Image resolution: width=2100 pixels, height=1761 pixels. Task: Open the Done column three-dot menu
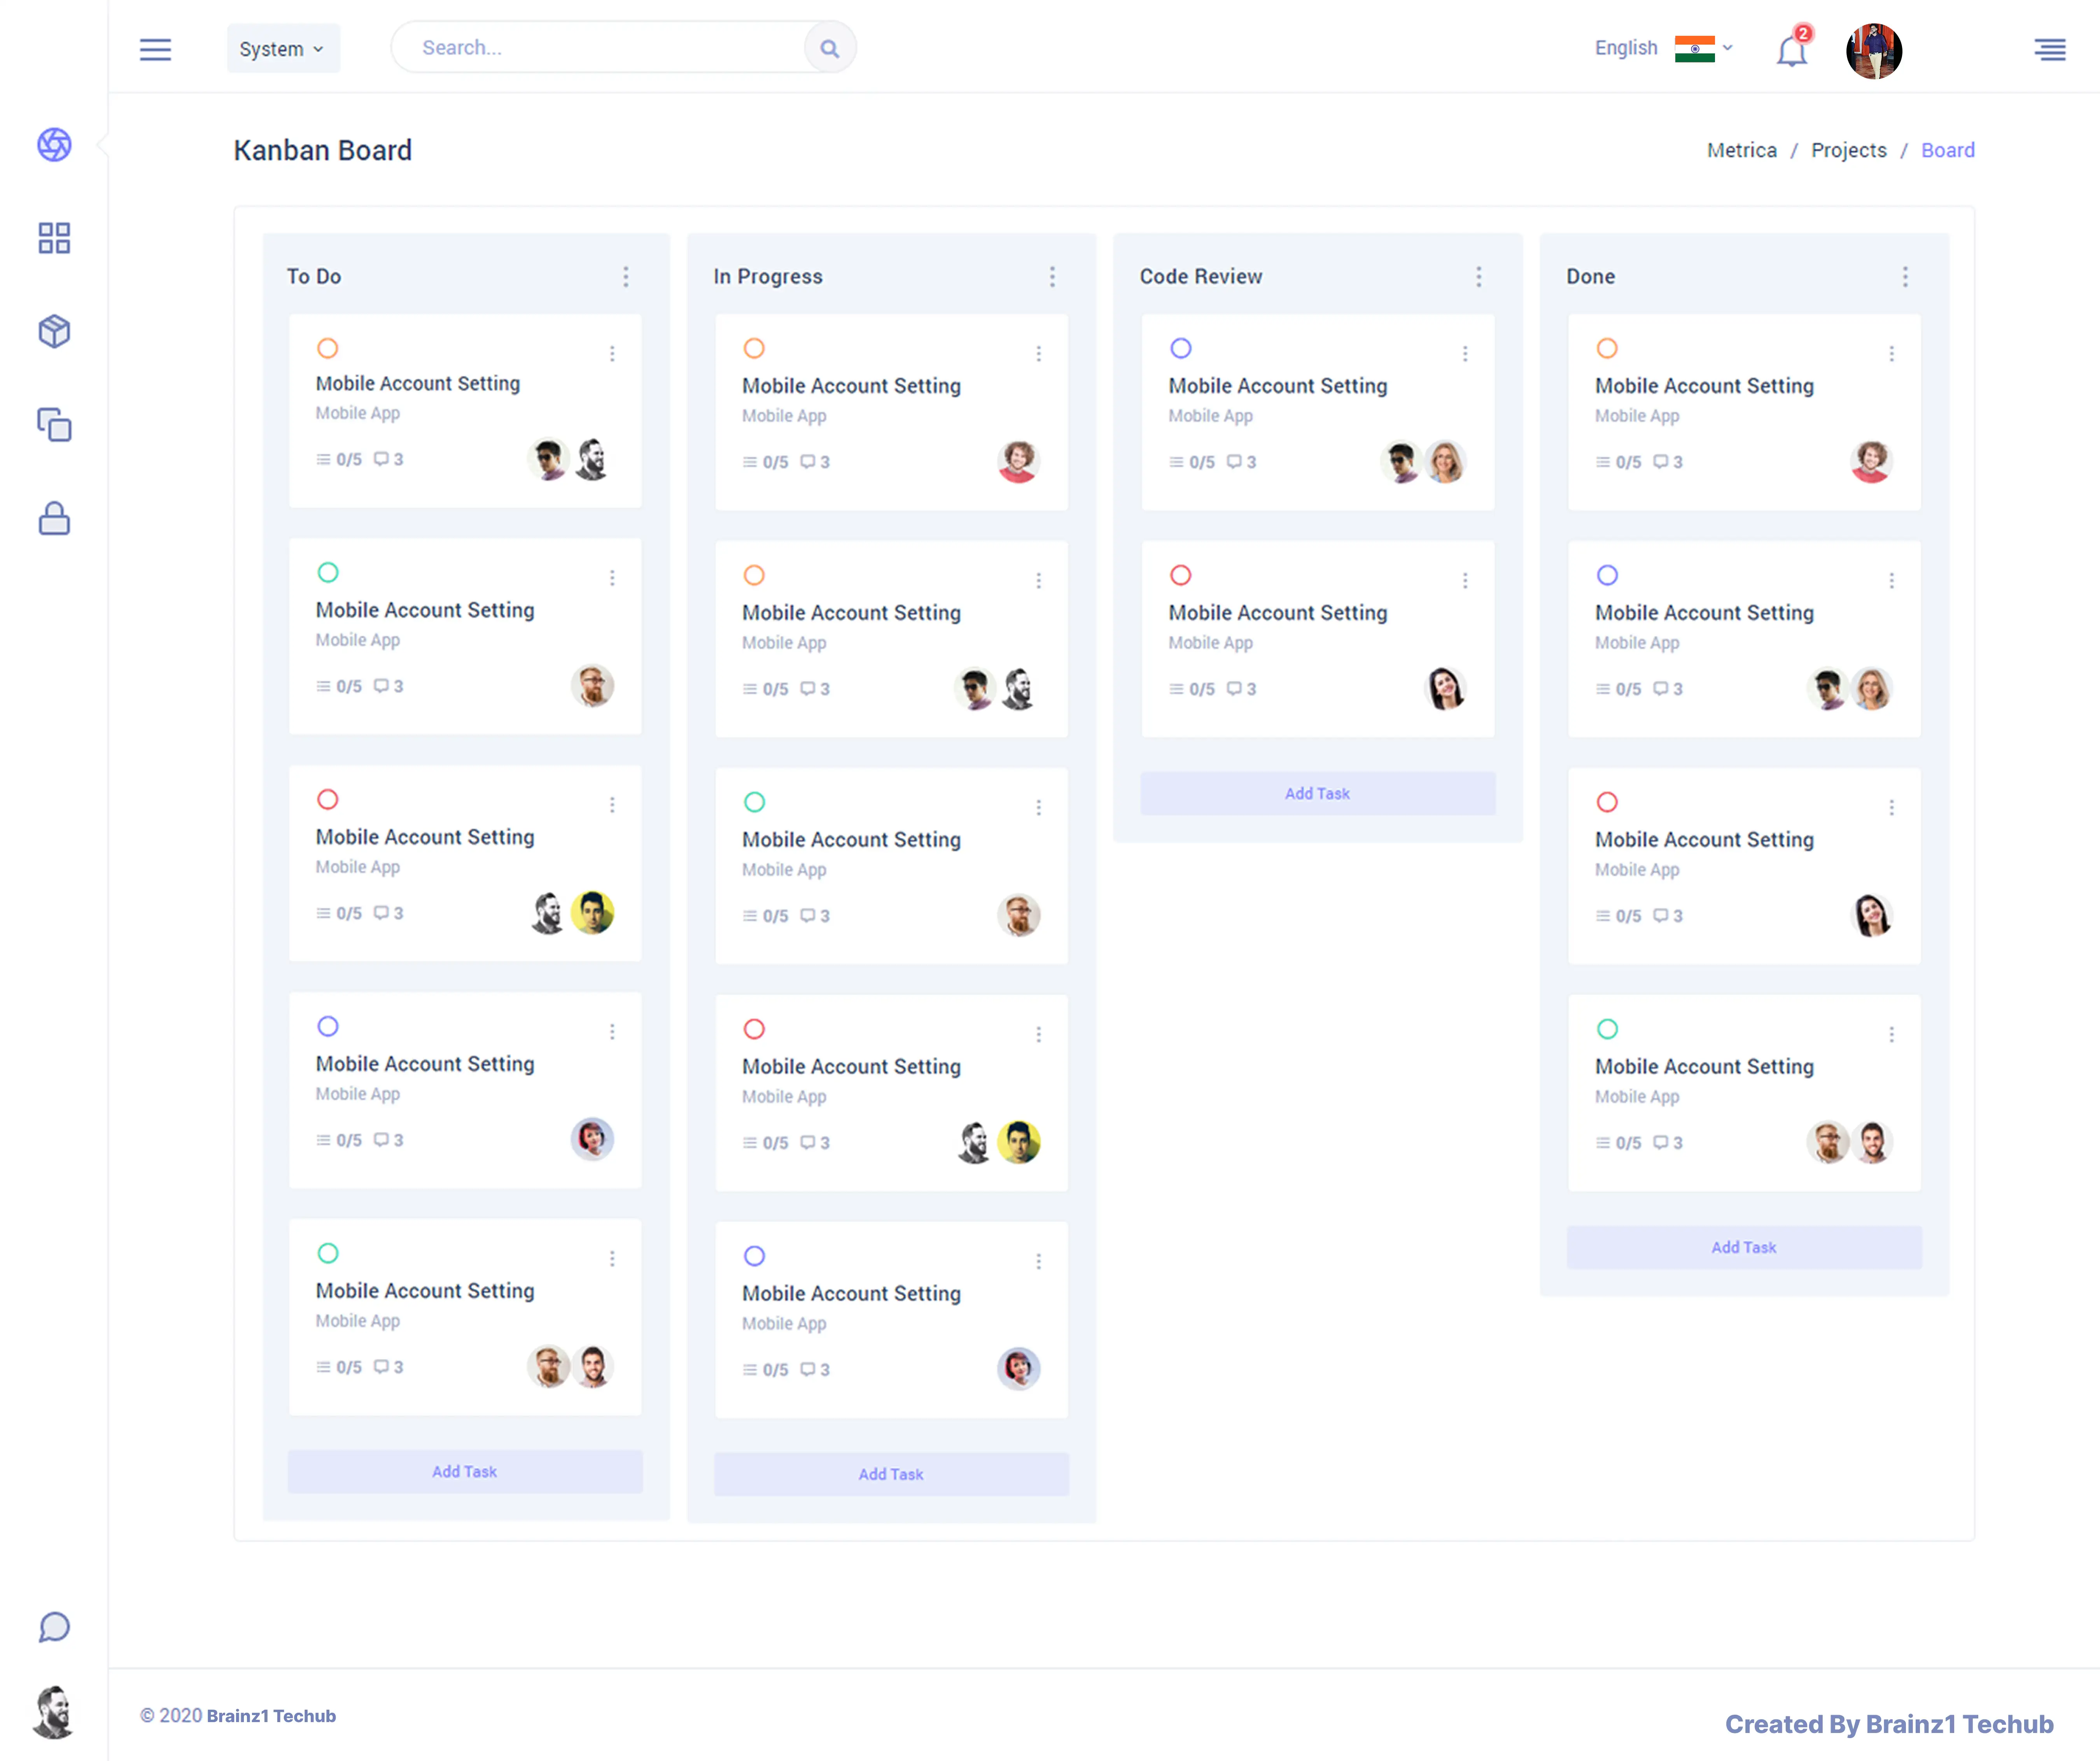tap(1905, 276)
